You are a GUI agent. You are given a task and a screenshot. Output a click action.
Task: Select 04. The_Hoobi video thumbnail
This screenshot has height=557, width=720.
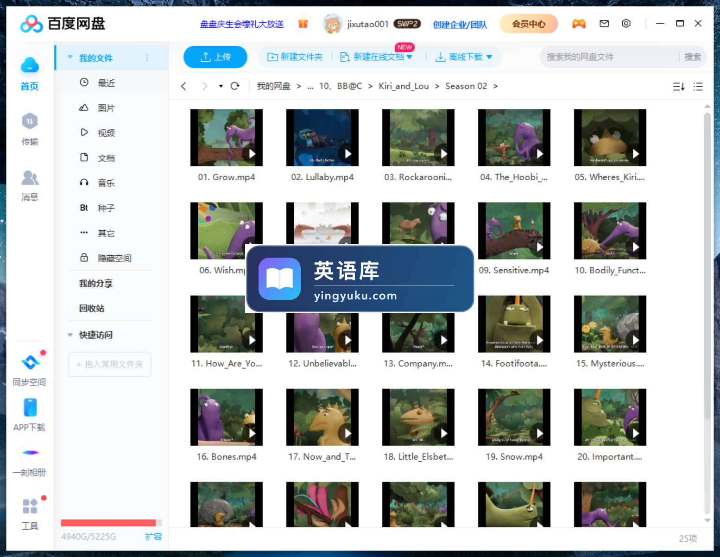(x=514, y=138)
